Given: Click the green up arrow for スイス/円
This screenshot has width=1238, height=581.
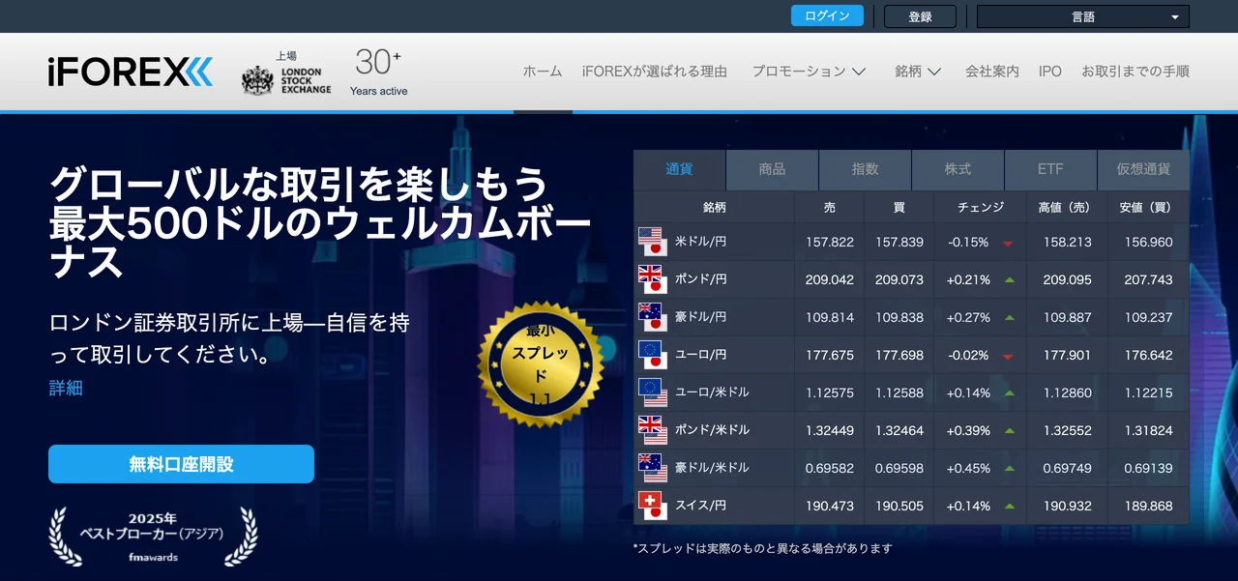Looking at the screenshot, I should click(1009, 507).
